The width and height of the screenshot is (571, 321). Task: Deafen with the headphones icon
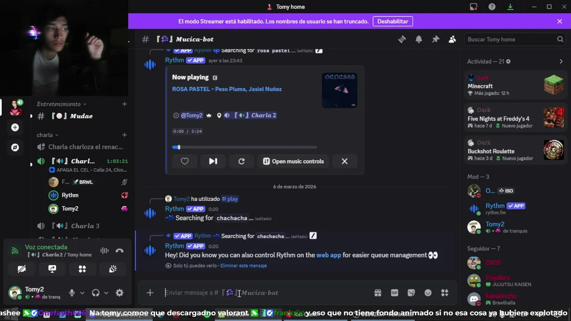coord(95,293)
